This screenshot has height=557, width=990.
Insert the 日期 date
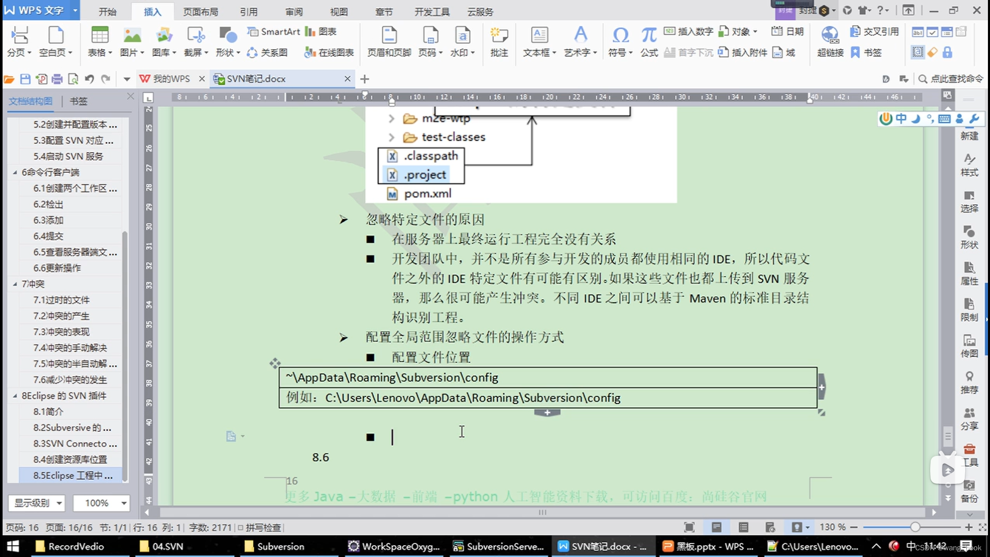pos(788,31)
